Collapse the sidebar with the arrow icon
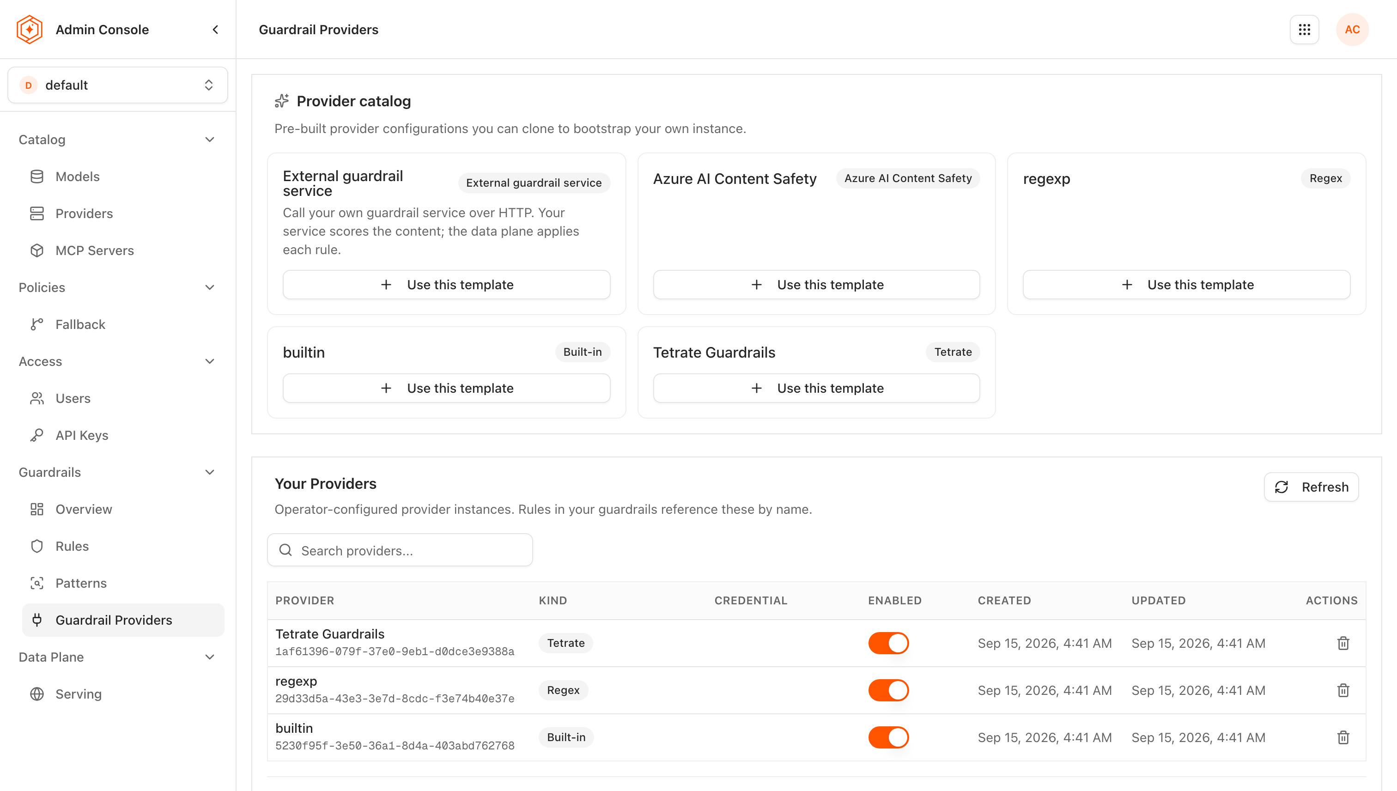Viewport: 1397px width, 791px height. point(216,29)
